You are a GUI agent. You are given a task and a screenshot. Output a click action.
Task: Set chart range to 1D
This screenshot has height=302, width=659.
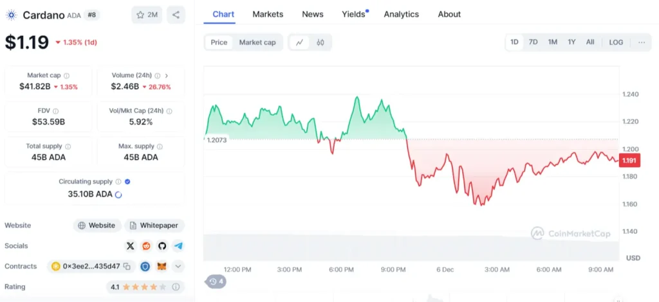(x=514, y=42)
